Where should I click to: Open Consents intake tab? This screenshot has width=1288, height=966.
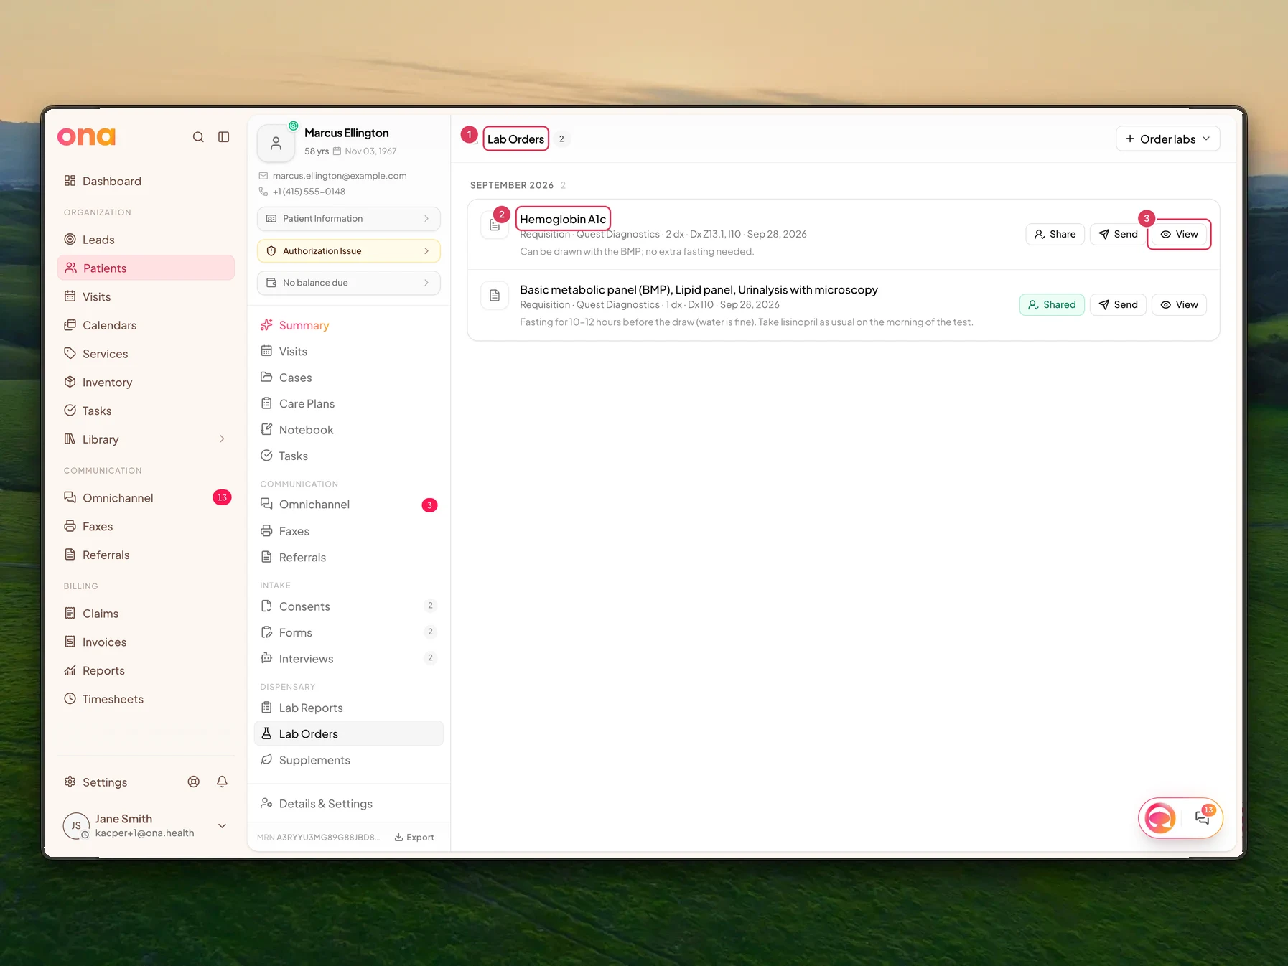349,606
